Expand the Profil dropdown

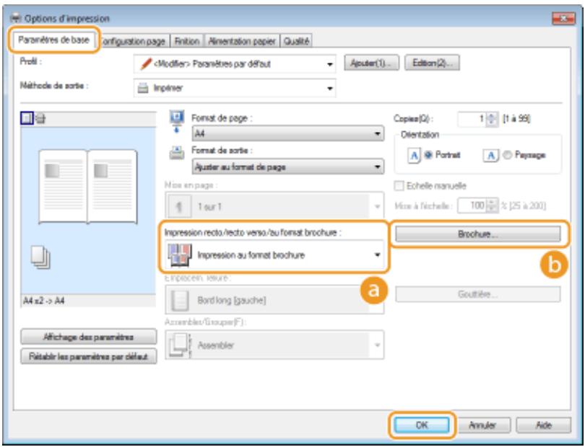(235, 64)
